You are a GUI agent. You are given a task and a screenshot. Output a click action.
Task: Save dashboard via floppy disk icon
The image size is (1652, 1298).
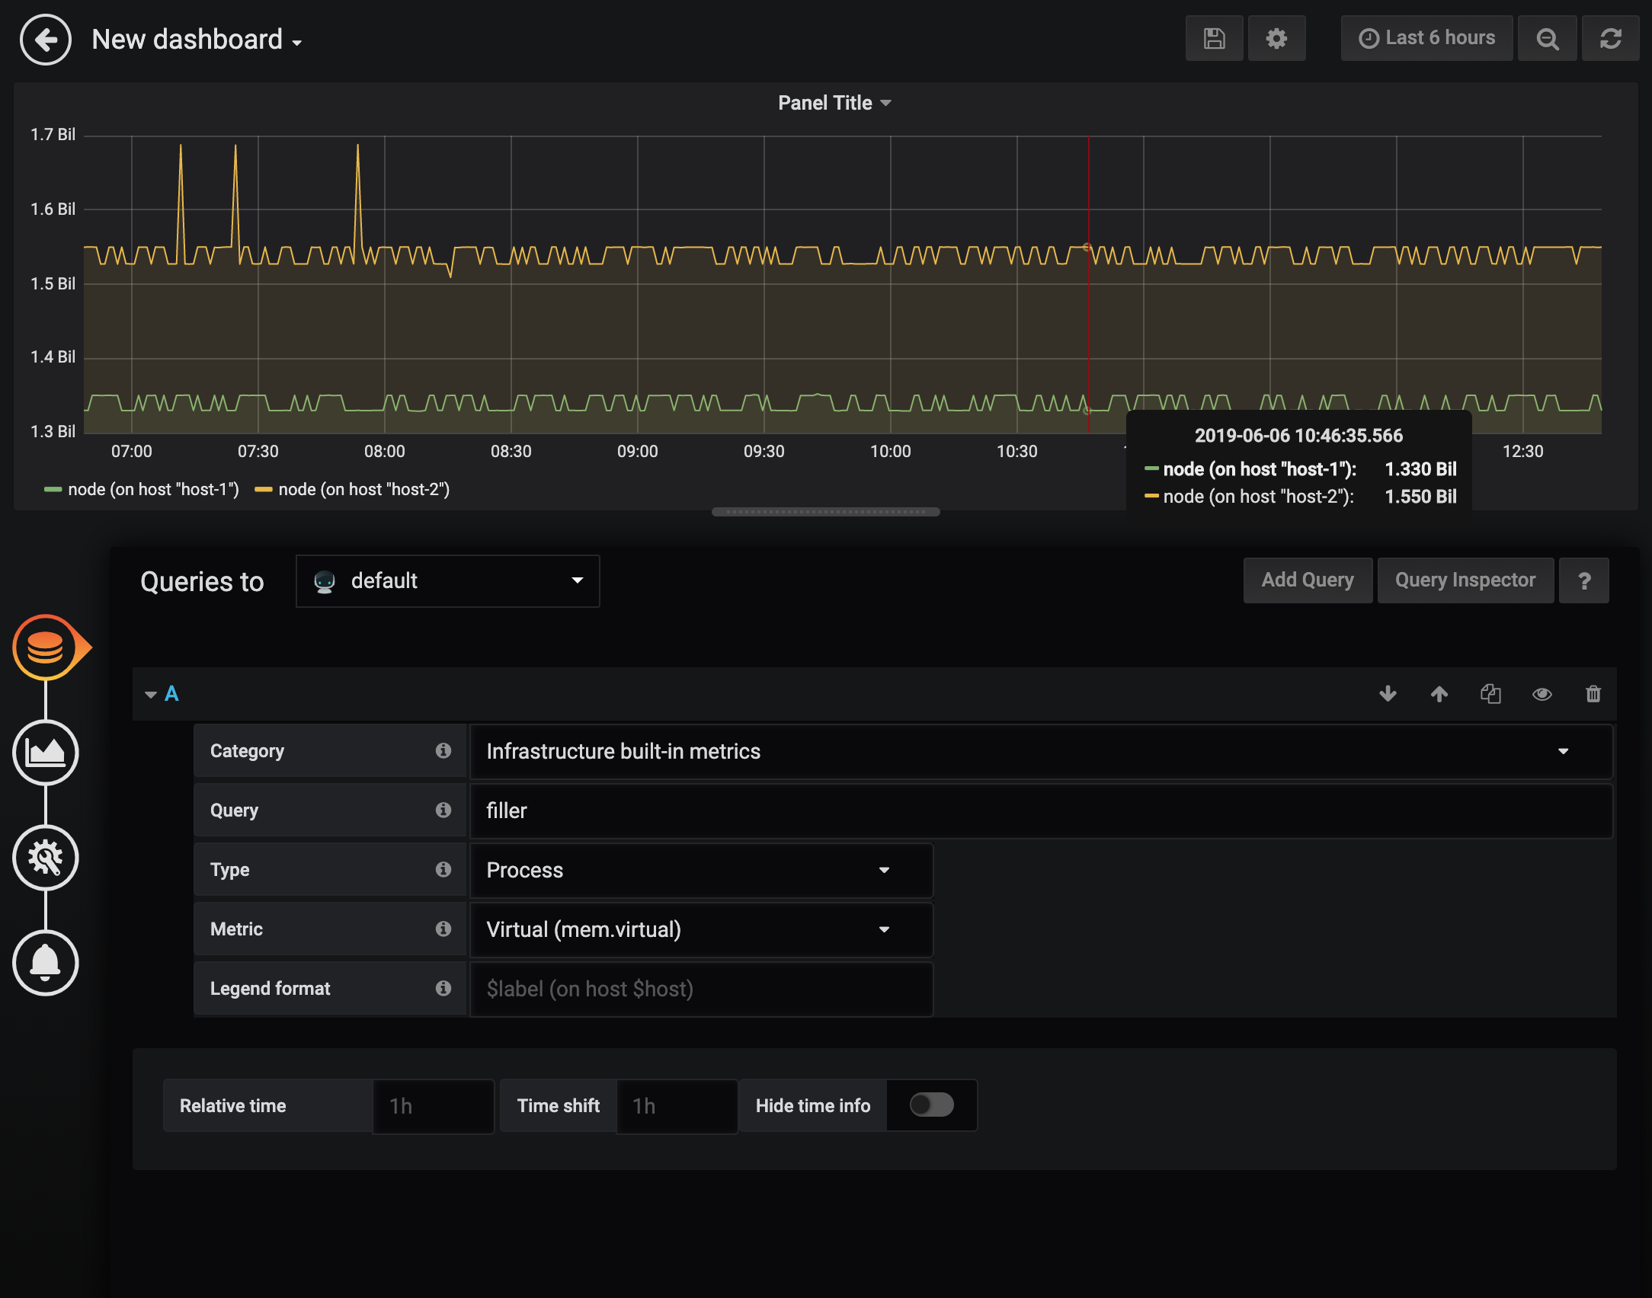1214,38
